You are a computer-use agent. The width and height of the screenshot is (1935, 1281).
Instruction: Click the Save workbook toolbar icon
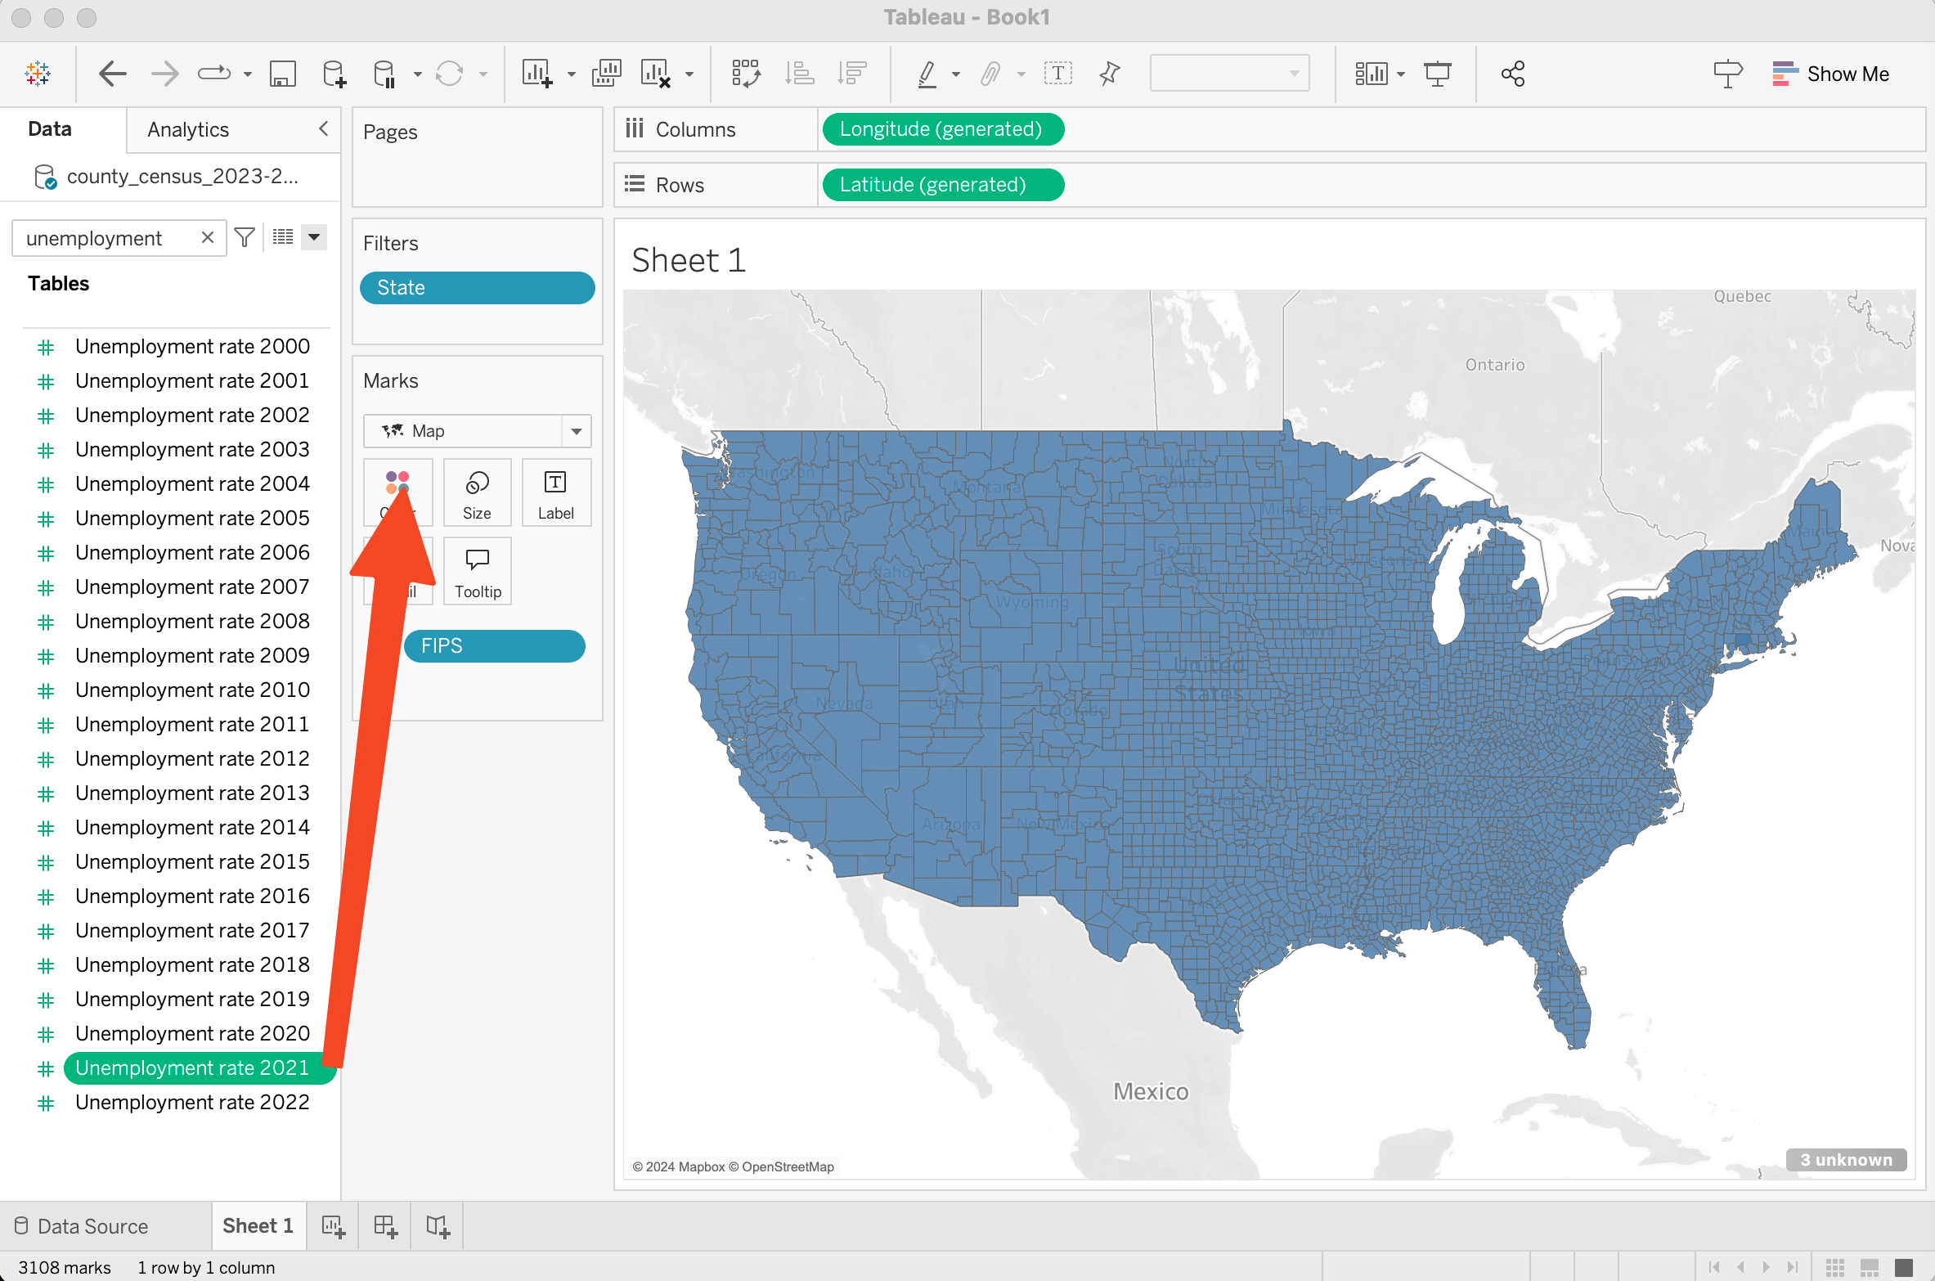[282, 74]
